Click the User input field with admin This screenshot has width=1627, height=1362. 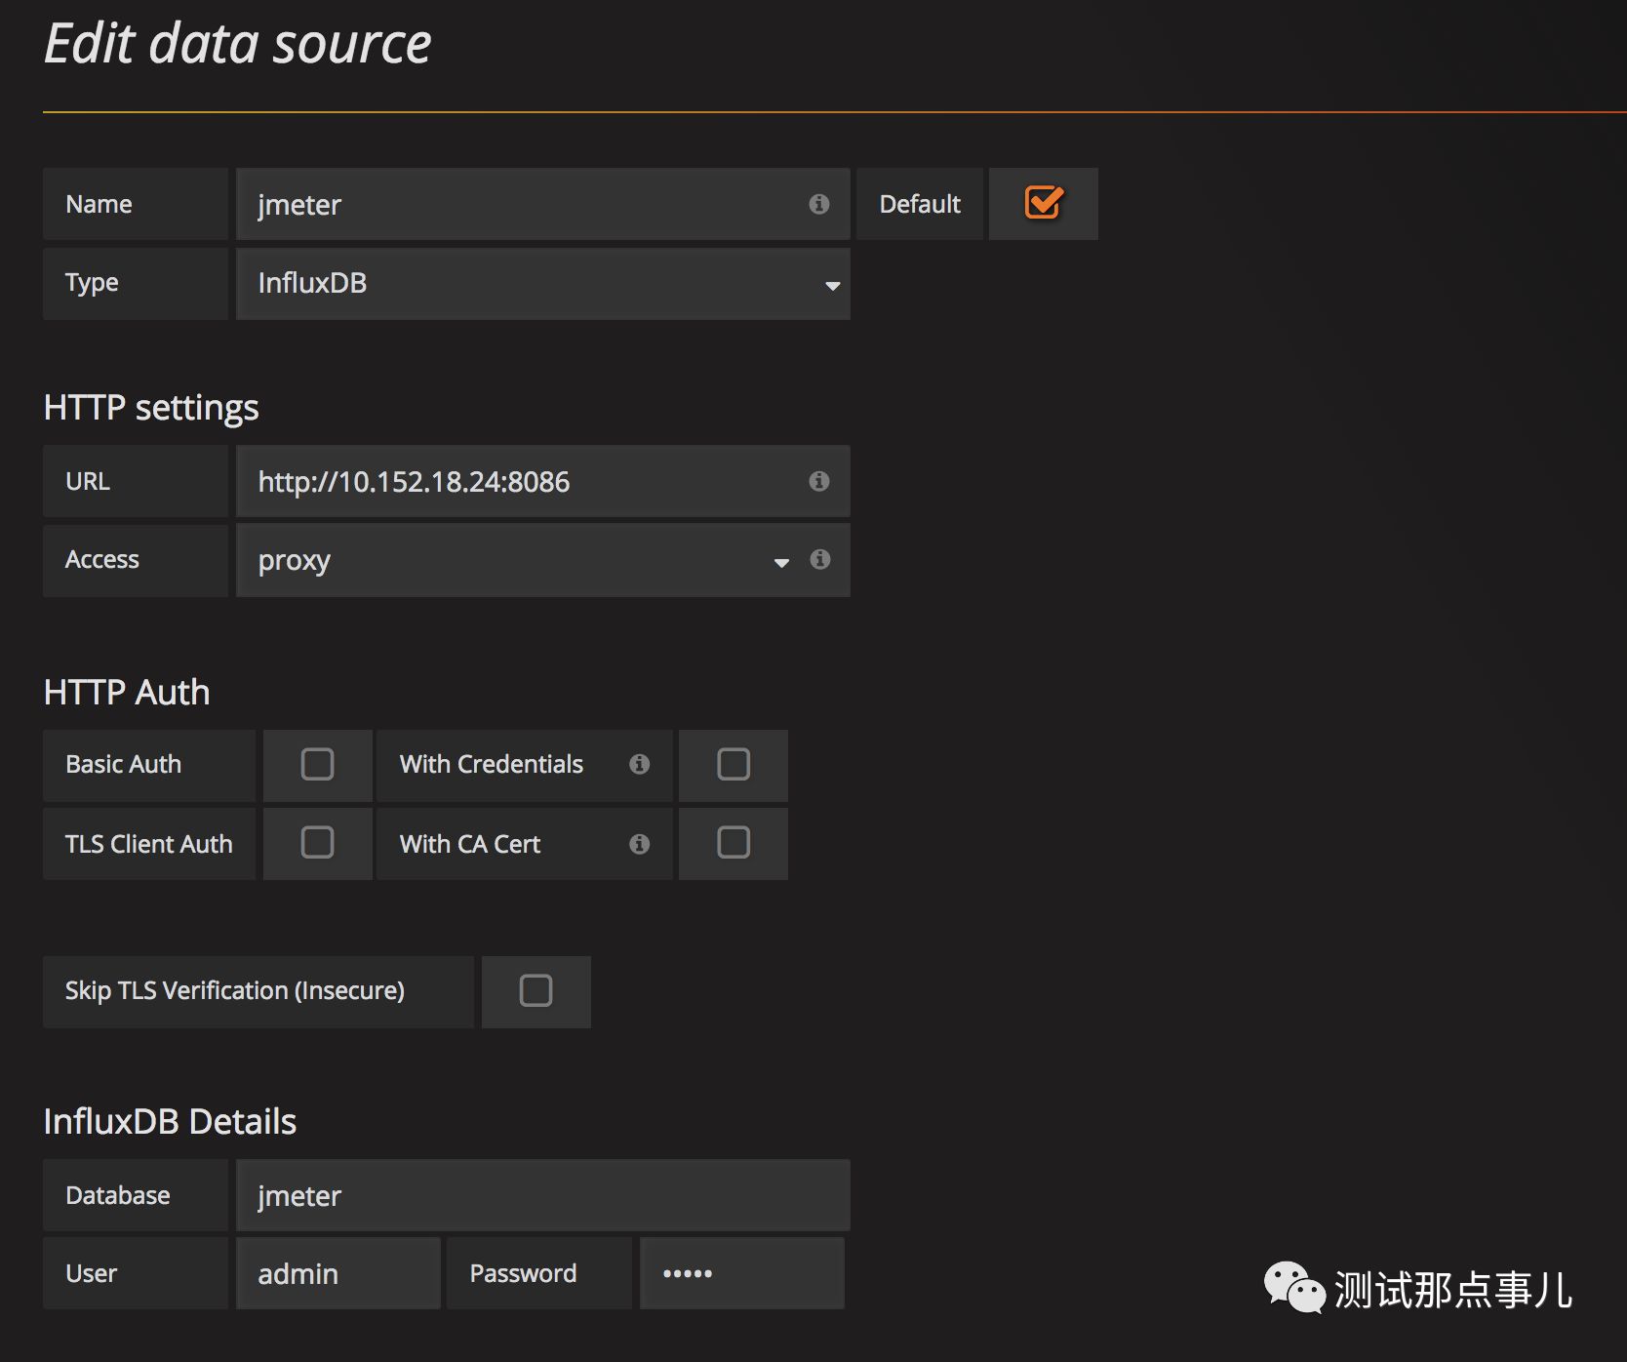point(338,1273)
